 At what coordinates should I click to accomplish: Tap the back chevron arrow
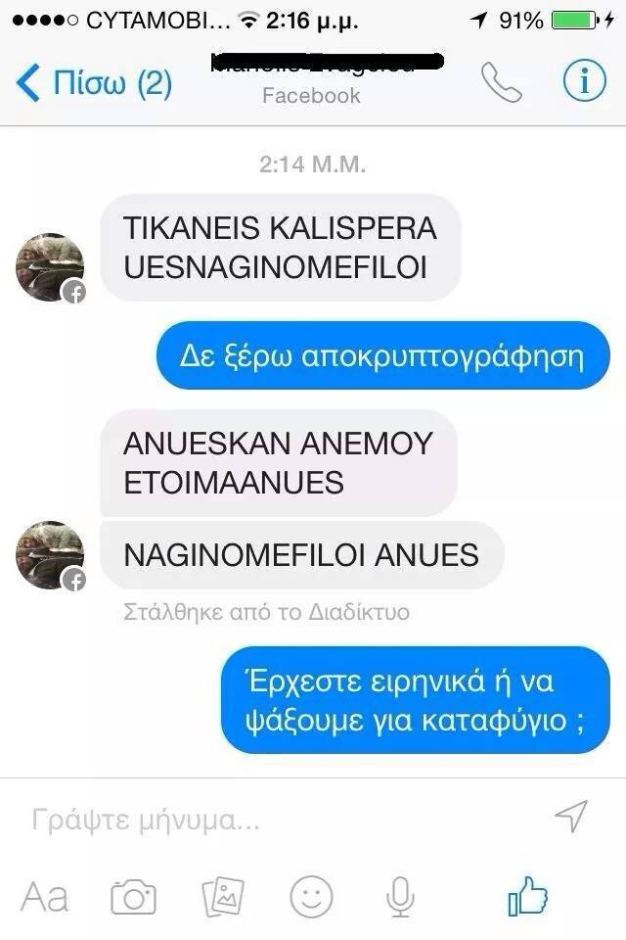pyautogui.click(x=27, y=82)
